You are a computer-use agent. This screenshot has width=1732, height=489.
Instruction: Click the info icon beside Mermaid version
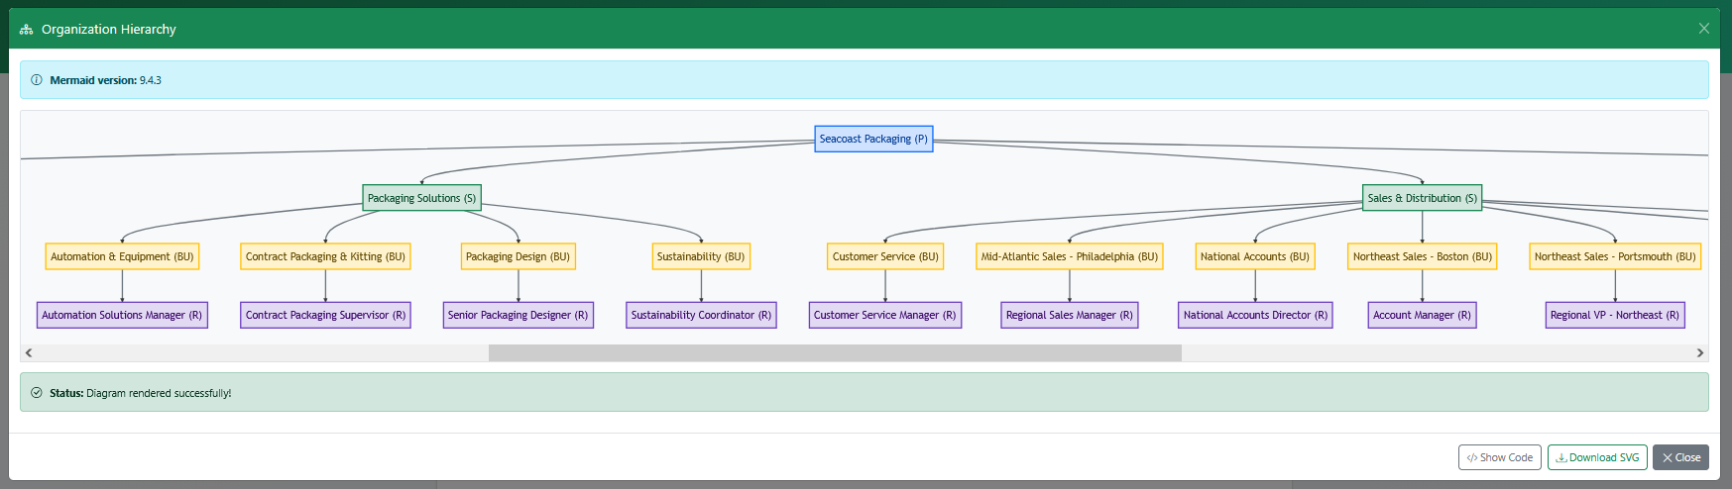[37, 80]
